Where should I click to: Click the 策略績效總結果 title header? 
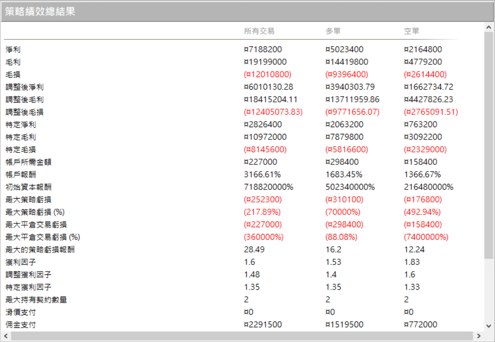247,12
